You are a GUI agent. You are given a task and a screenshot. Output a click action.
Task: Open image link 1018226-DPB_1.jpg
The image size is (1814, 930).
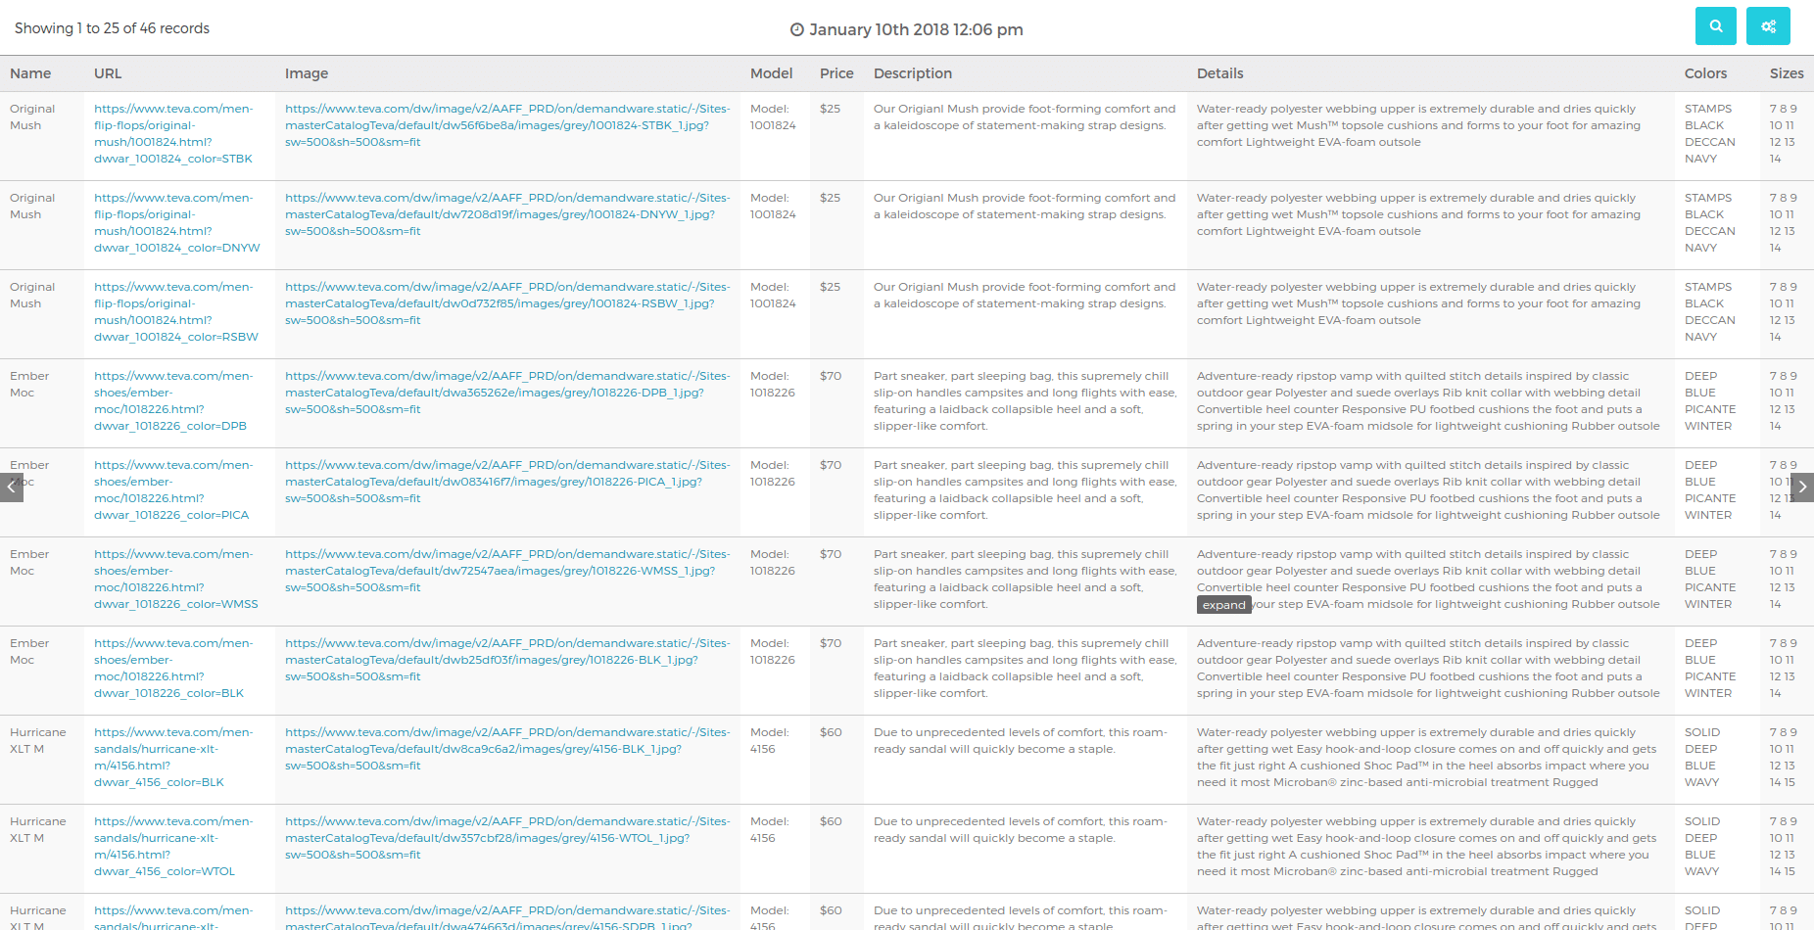pos(507,393)
